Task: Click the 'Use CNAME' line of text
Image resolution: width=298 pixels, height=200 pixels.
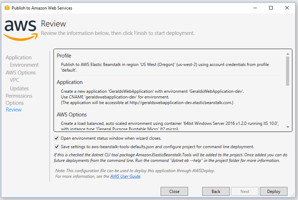Action: click(115, 97)
